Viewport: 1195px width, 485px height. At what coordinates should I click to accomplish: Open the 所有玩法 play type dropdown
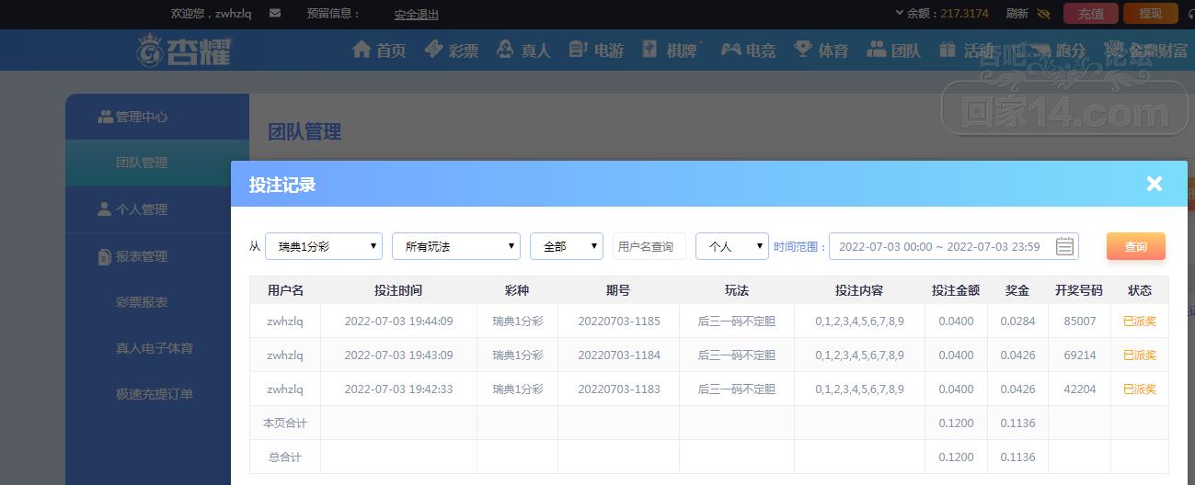click(x=455, y=246)
